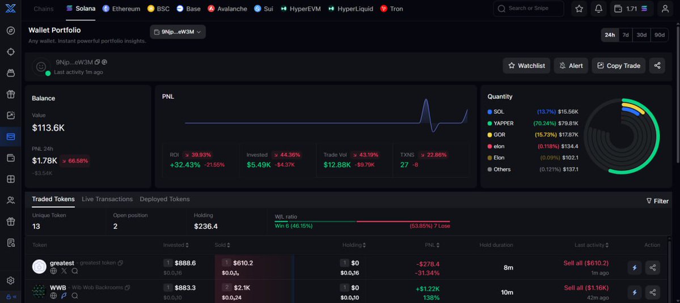Click the Search or Snipe field

[529, 8]
